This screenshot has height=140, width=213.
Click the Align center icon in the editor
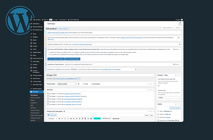point(77,118)
